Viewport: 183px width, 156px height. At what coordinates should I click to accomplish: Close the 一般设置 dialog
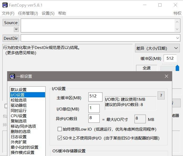166,76
